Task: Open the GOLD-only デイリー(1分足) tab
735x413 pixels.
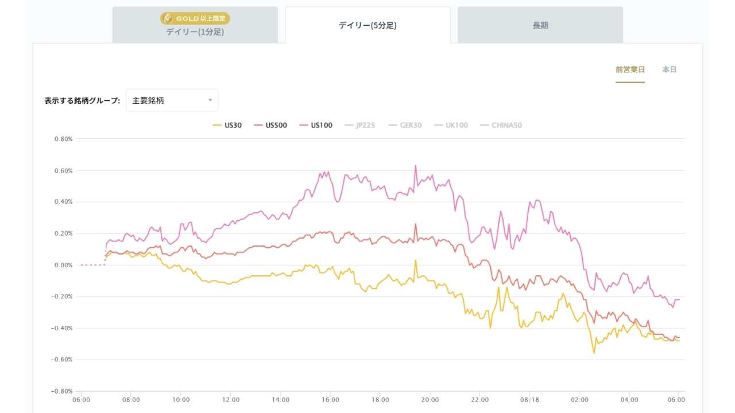Action: click(195, 25)
